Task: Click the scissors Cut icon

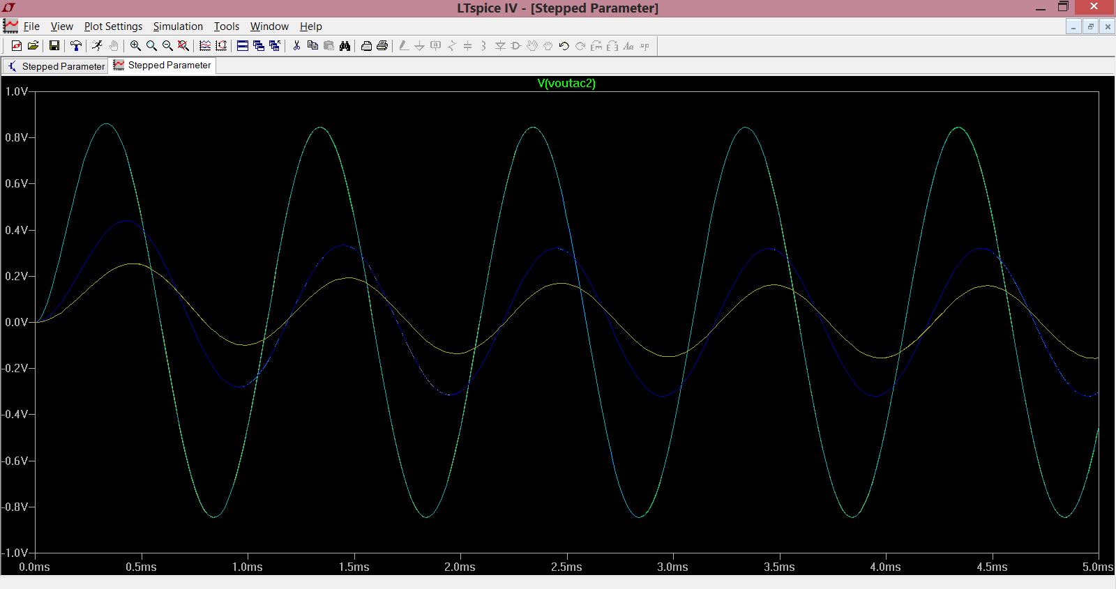Action: (296, 46)
